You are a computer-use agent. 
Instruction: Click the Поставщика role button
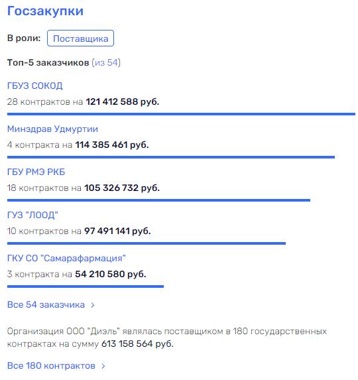(80, 38)
